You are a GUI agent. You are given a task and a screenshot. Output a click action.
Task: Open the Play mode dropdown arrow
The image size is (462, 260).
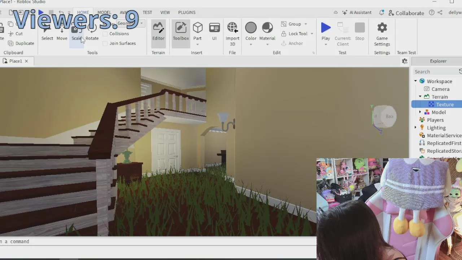[326, 44]
